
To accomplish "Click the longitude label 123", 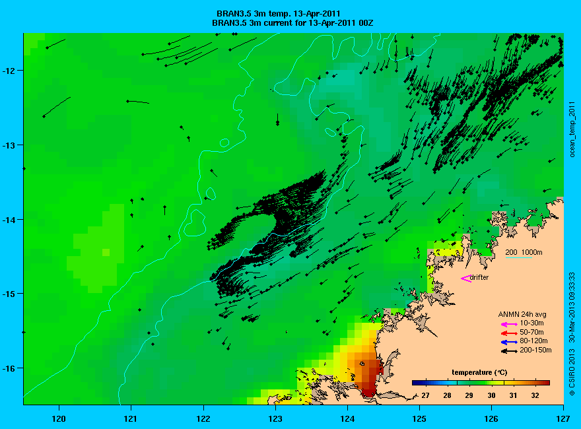I will (275, 418).
